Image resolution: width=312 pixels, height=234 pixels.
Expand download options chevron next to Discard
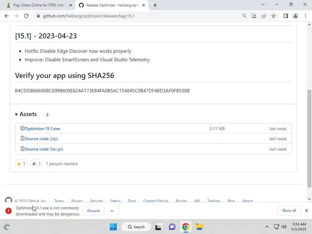click(x=112, y=211)
